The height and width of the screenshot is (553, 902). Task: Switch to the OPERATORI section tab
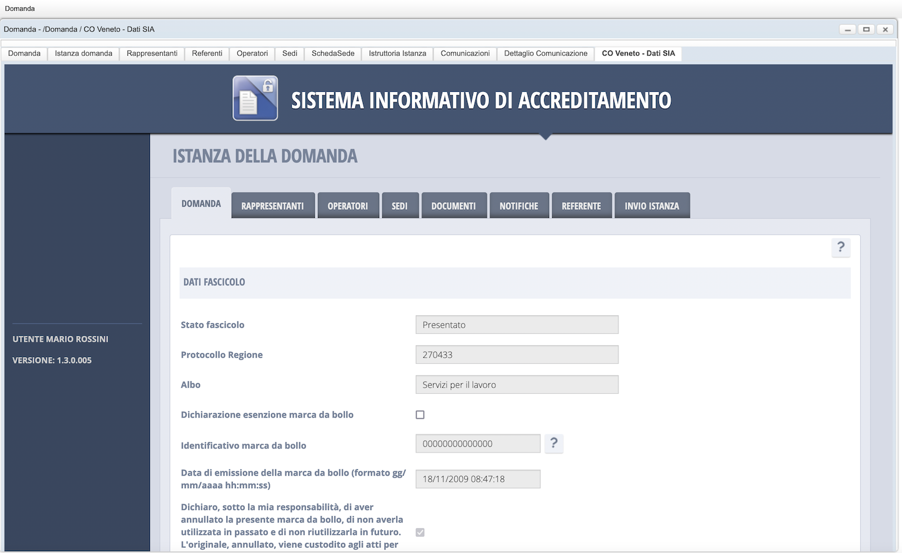[347, 206]
